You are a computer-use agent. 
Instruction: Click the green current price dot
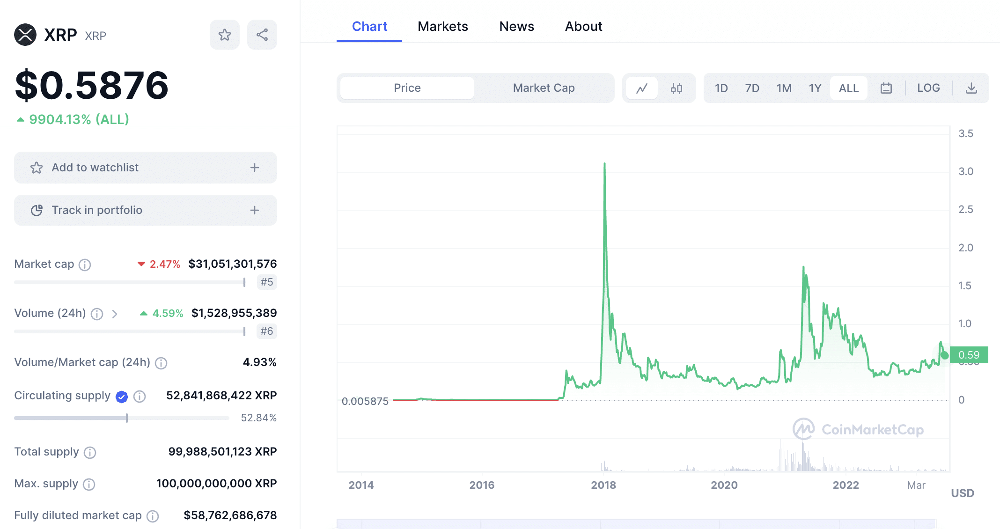[x=944, y=355]
